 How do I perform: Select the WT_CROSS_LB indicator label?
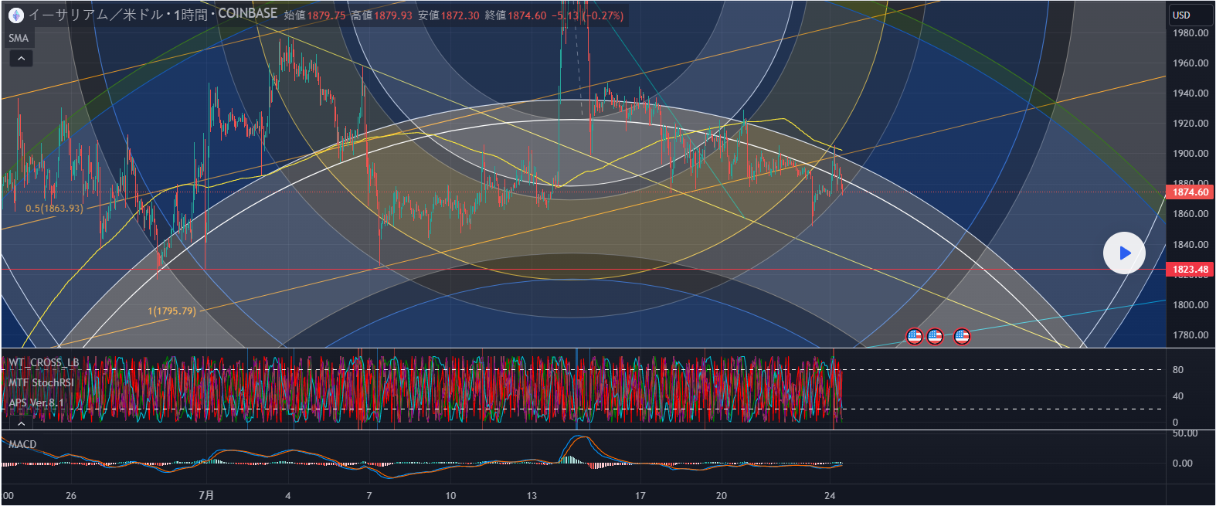44,362
